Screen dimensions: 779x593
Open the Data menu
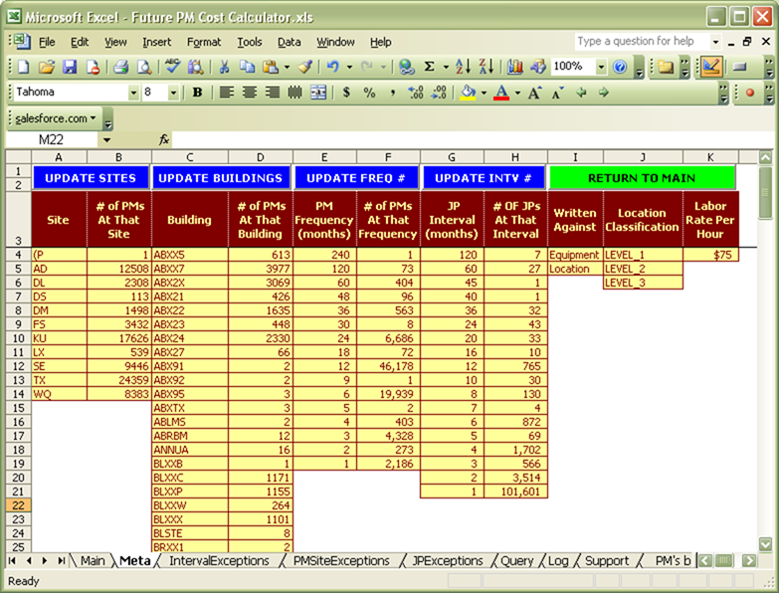(290, 42)
